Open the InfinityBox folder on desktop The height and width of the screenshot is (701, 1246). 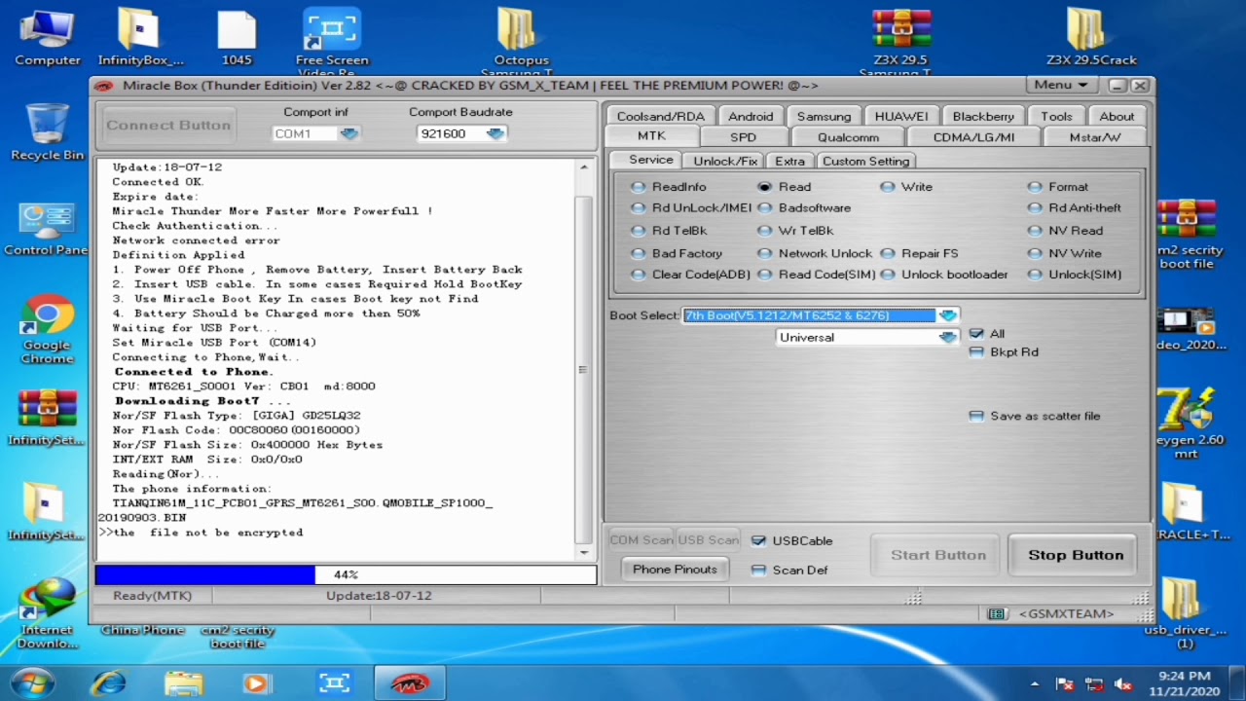[140, 36]
